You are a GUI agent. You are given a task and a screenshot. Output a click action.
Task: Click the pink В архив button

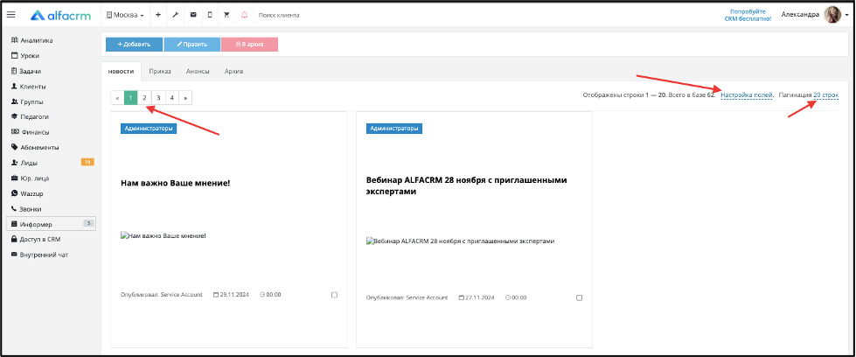pos(249,45)
